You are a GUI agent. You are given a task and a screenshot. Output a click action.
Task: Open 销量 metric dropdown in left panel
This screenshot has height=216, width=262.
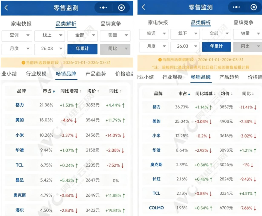pos(115,36)
